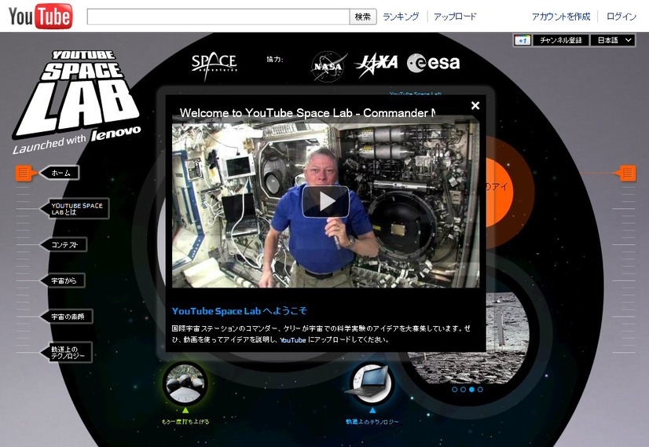
Task: Select the fourth carousel dot
Action: [480, 390]
